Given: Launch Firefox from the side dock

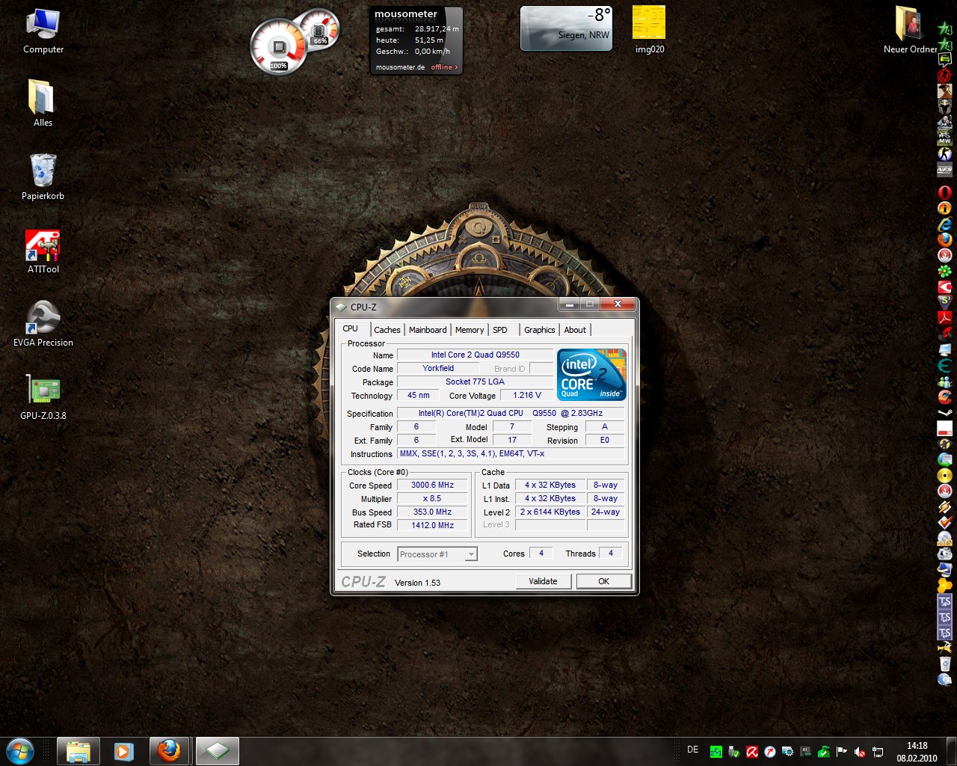Looking at the screenshot, I should point(945,239).
